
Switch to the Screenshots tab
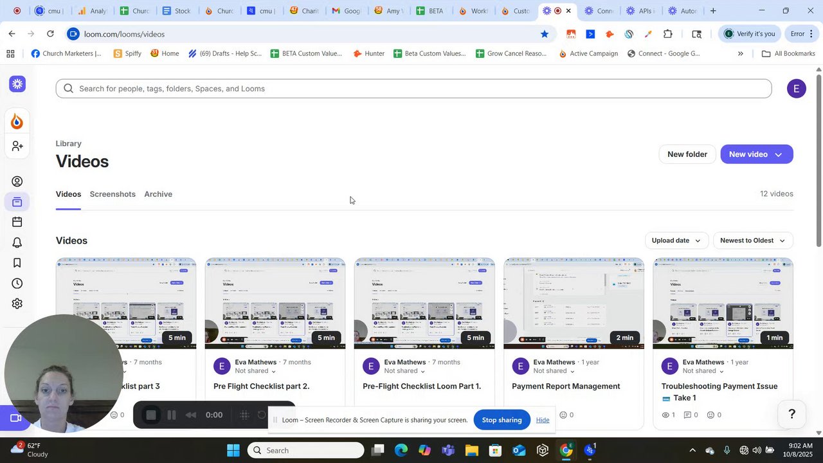pos(113,194)
